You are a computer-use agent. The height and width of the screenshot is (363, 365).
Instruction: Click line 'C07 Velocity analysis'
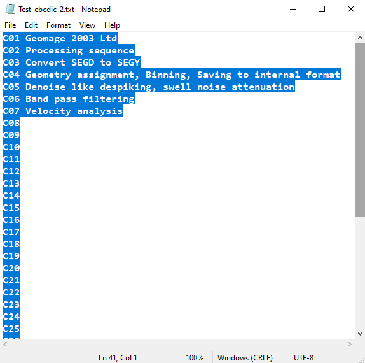(x=63, y=111)
